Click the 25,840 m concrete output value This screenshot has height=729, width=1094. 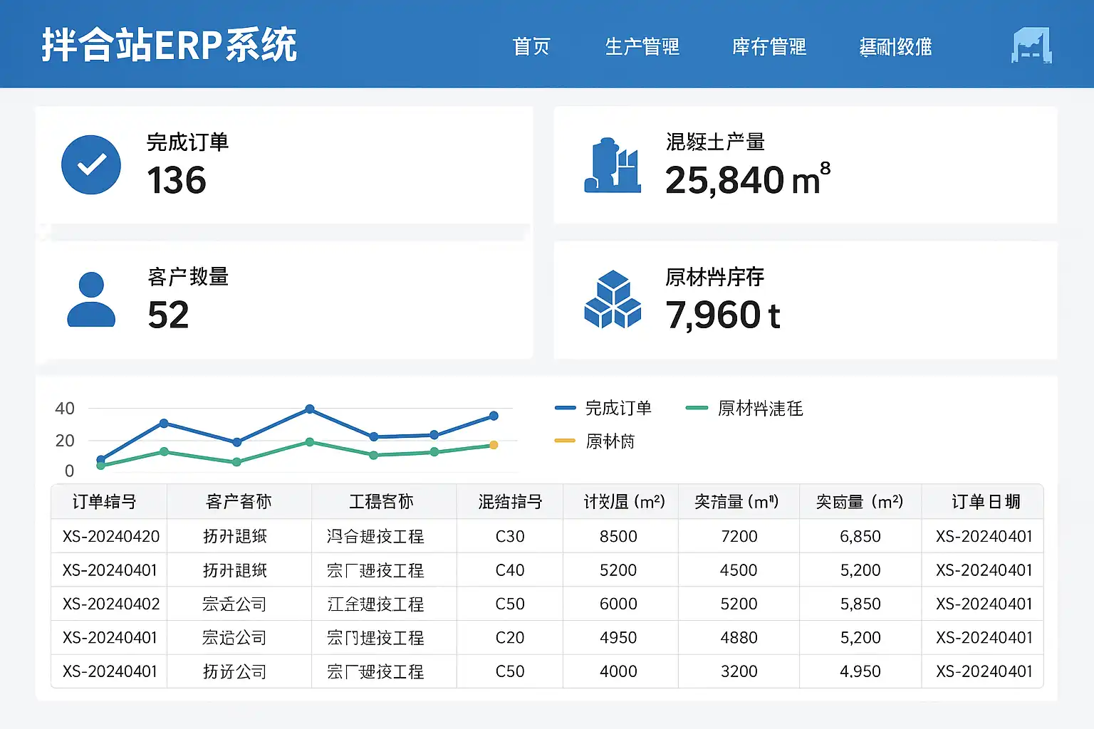point(748,179)
